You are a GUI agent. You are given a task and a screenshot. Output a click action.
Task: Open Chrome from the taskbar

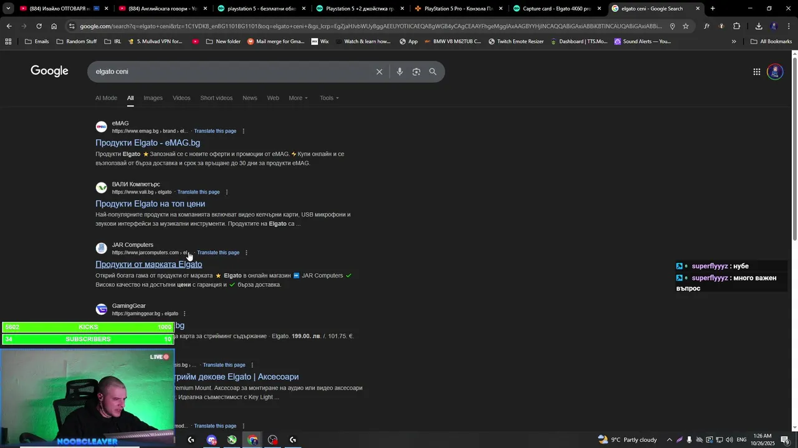(252, 440)
